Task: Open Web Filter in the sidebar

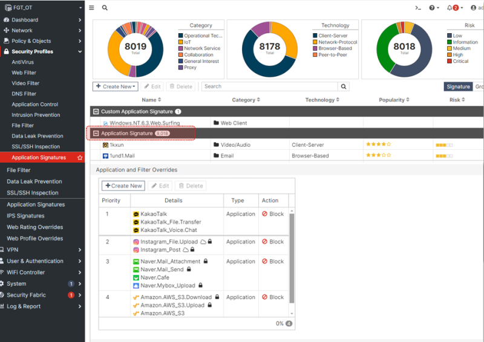Action: tap(24, 73)
